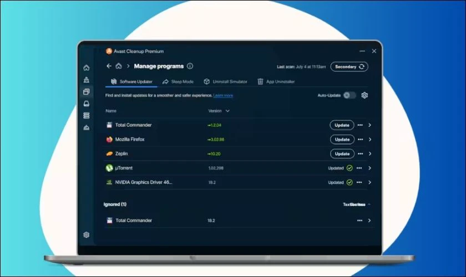Click the Zeplin version value 10.20
The image size is (466, 277).
click(214, 154)
